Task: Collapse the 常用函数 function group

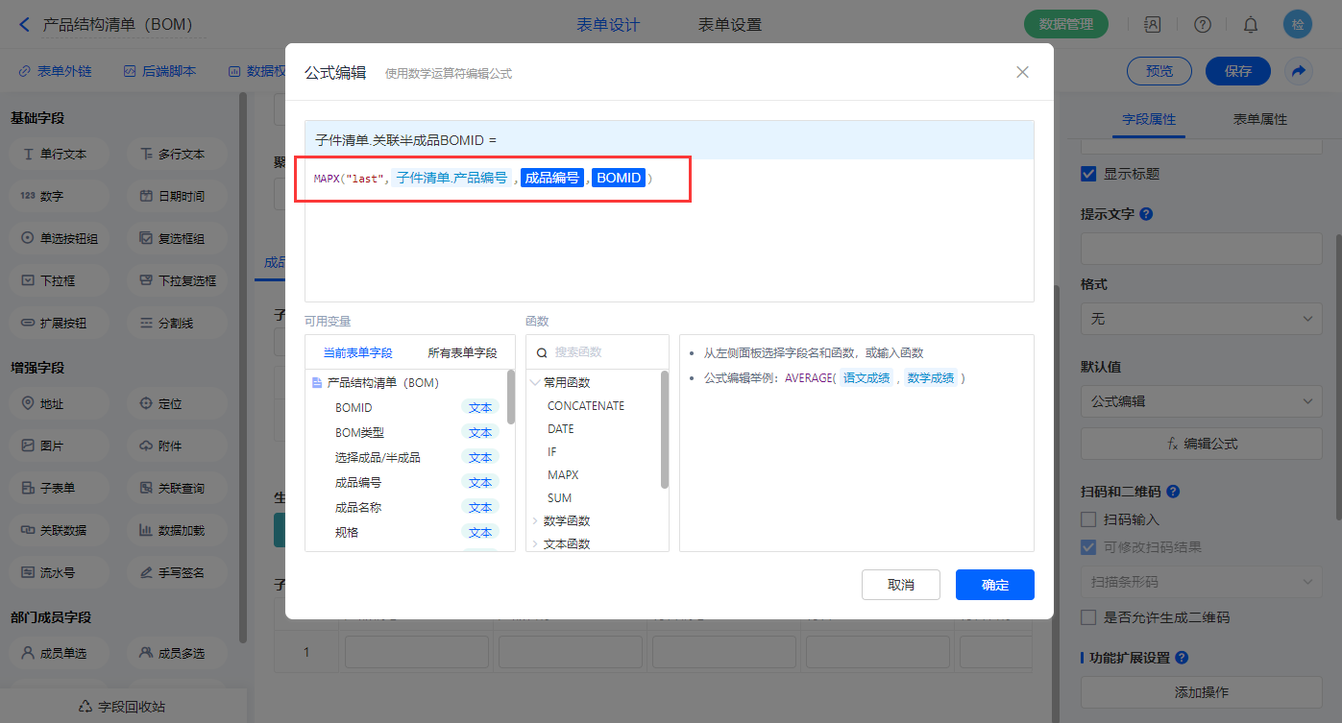Action: point(536,382)
